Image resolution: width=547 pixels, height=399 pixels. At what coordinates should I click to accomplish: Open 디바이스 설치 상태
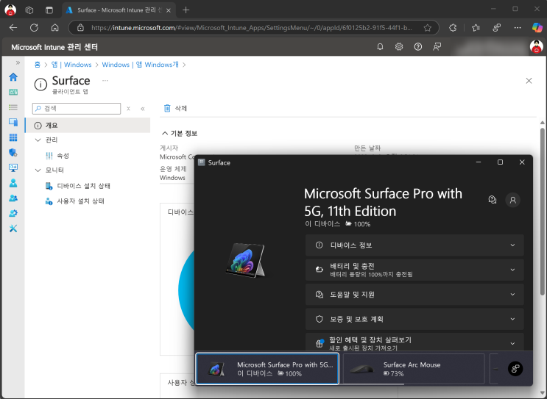tap(84, 186)
